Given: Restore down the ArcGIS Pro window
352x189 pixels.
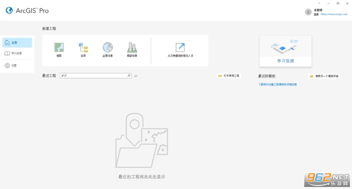Looking at the screenshot, I should click(338, 3).
